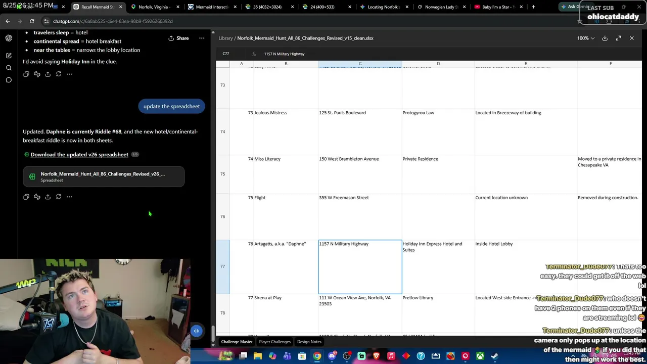The image size is (647, 364).
Task: Open the Xbox app from the taskbar
Action: (480, 356)
